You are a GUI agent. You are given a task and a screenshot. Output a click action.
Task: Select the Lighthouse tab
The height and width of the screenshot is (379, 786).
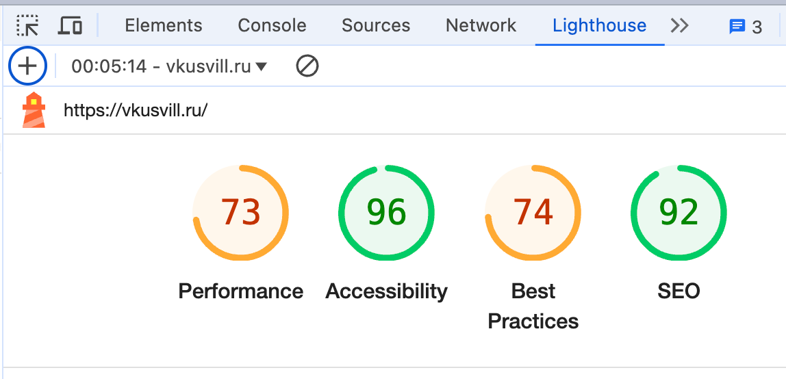click(x=600, y=25)
